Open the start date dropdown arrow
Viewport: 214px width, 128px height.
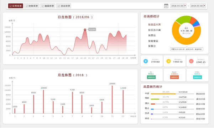point(185,6)
